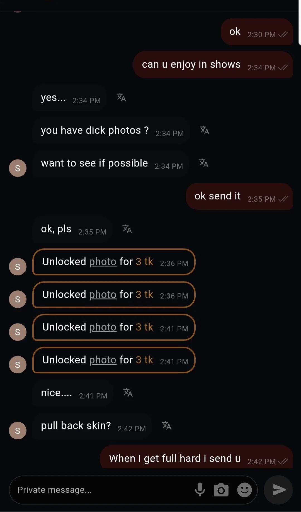Tap the microphone voice message icon

tap(200, 490)
